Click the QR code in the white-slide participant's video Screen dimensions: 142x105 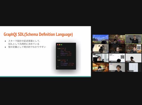click(122, 57)
